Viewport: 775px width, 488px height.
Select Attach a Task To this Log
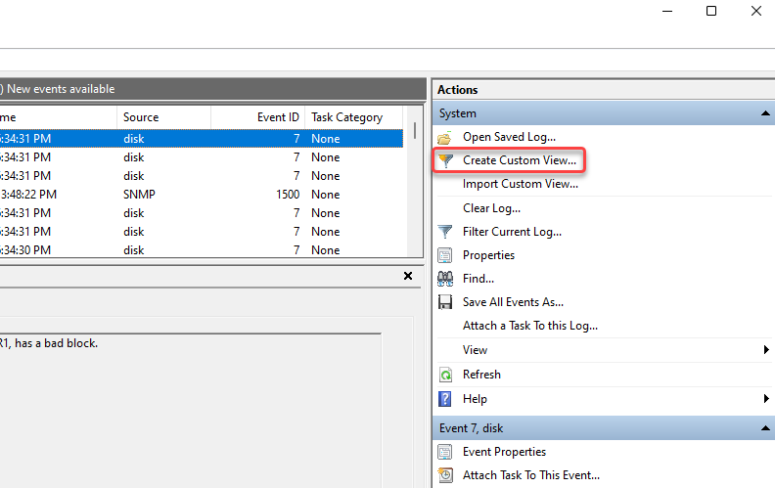[x=529, y=326]
